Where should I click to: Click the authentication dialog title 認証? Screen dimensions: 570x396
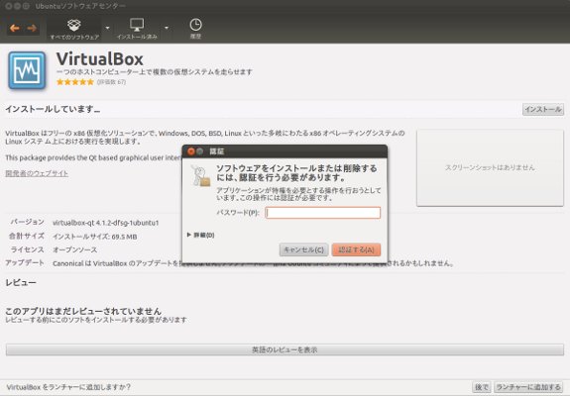click(x=217, y=151)
